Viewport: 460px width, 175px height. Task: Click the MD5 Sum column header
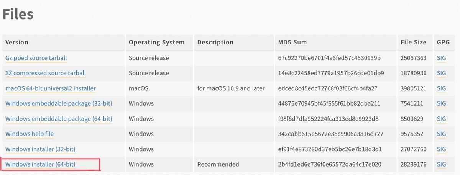292,42
